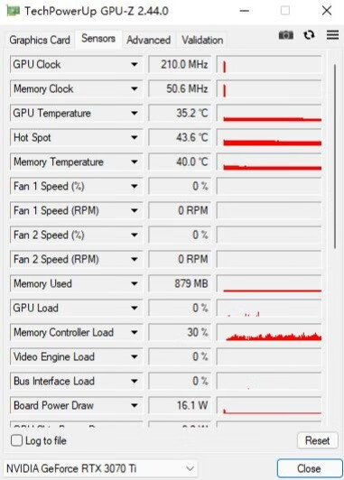Click the Memory Used value field
The image size is (344, 480).
pos(180,284)
